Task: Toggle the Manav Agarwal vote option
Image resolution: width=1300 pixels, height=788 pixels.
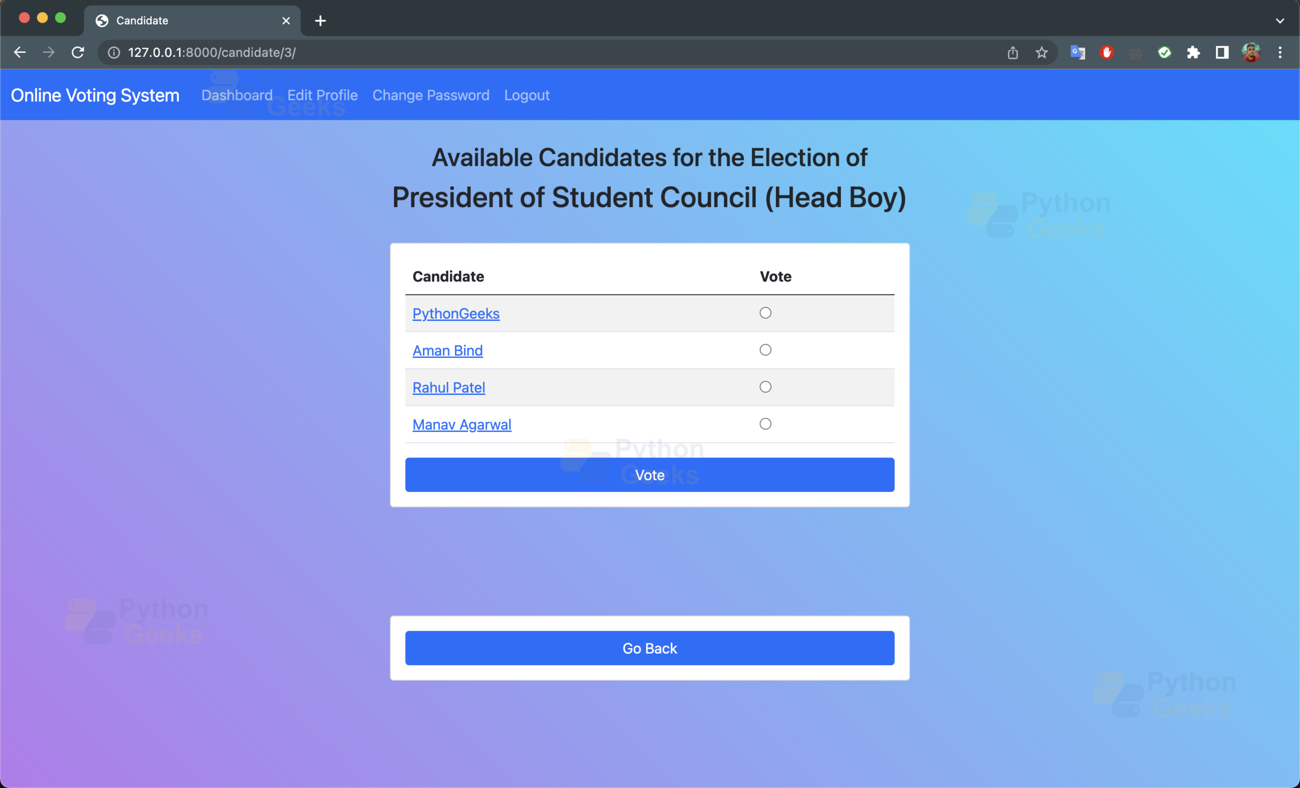Action: coord(765,424)
